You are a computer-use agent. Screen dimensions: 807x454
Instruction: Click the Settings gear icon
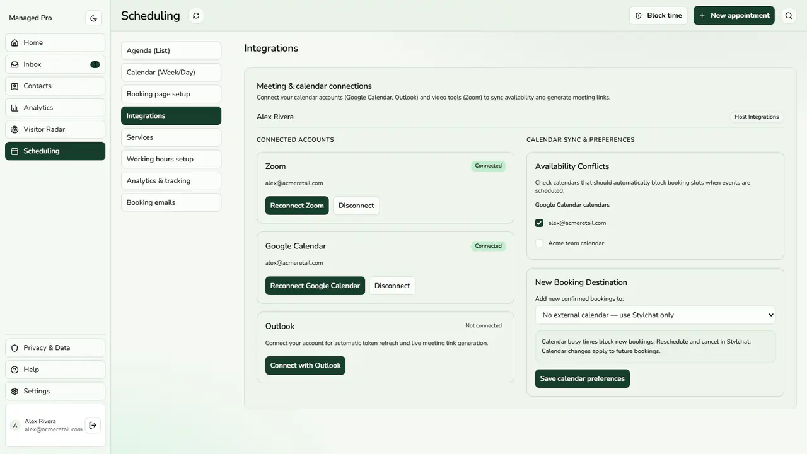pyautogui.click(x=15, y=392)
